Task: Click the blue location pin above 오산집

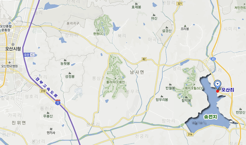Action: [x=217, y=85]
